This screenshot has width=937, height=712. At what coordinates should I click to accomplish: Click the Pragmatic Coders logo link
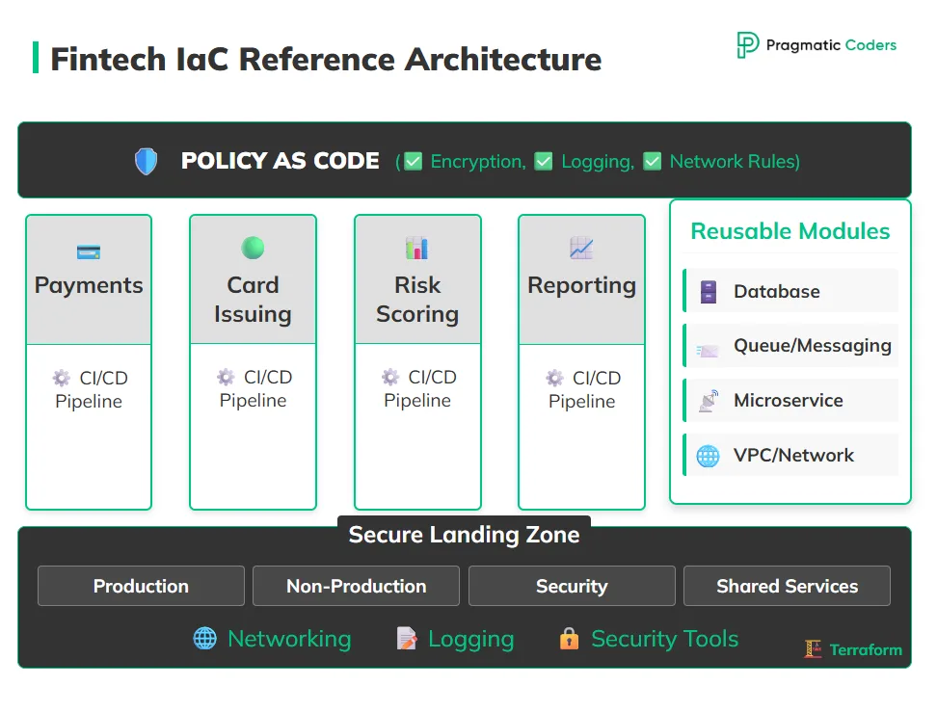point(816,44)
